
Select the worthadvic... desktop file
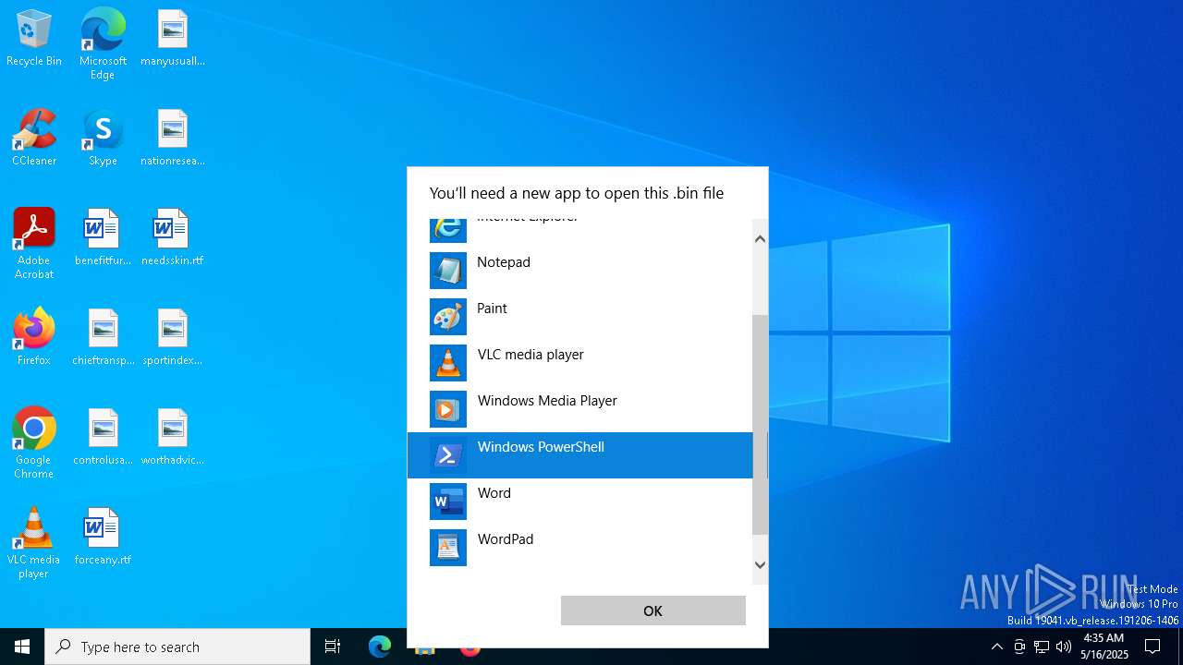point(173,437)
